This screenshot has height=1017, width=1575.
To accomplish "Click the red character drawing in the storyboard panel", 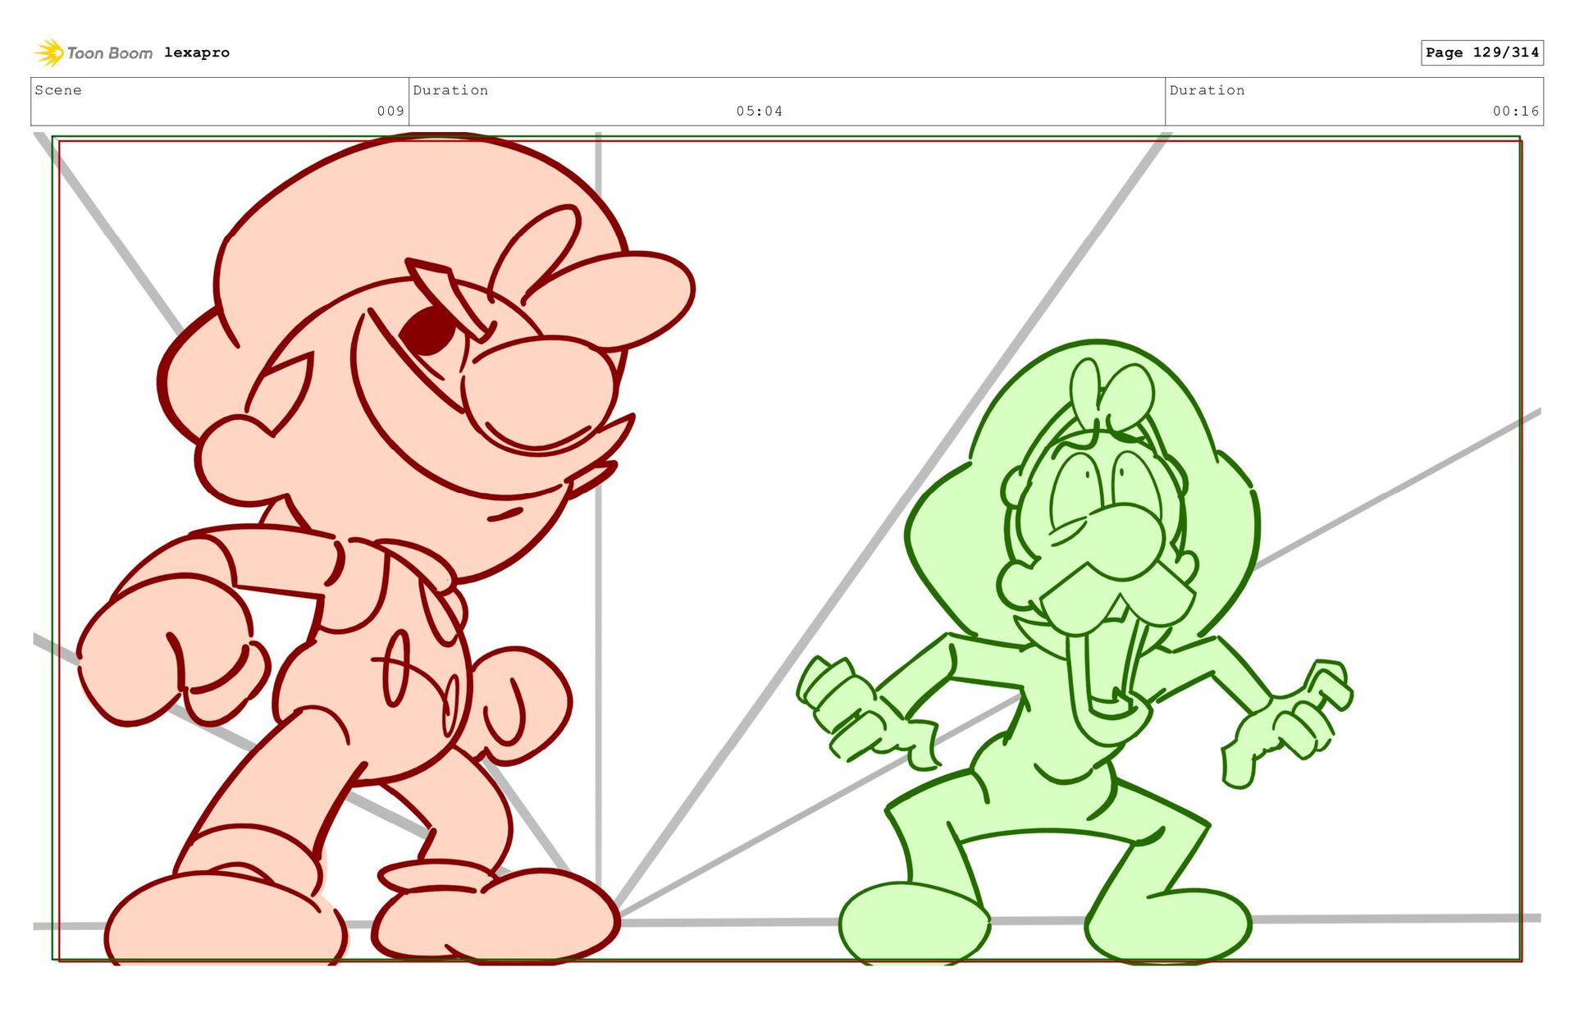I will point(386,550).
